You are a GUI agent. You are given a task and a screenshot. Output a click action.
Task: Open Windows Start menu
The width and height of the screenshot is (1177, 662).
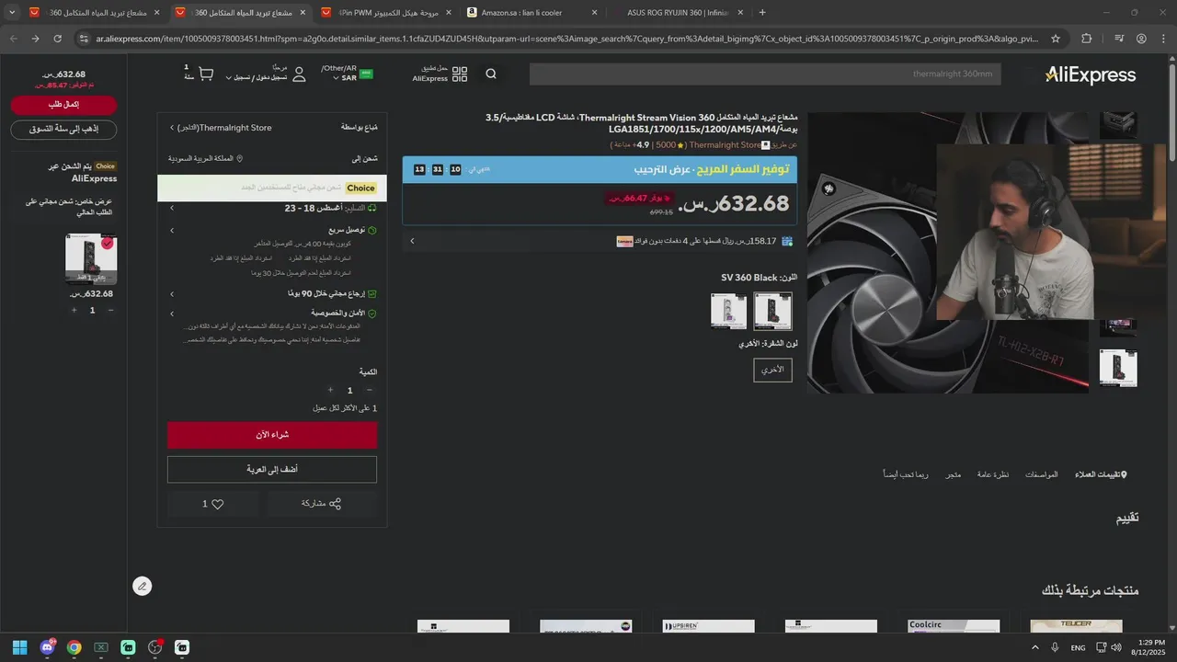coord(19,647)
